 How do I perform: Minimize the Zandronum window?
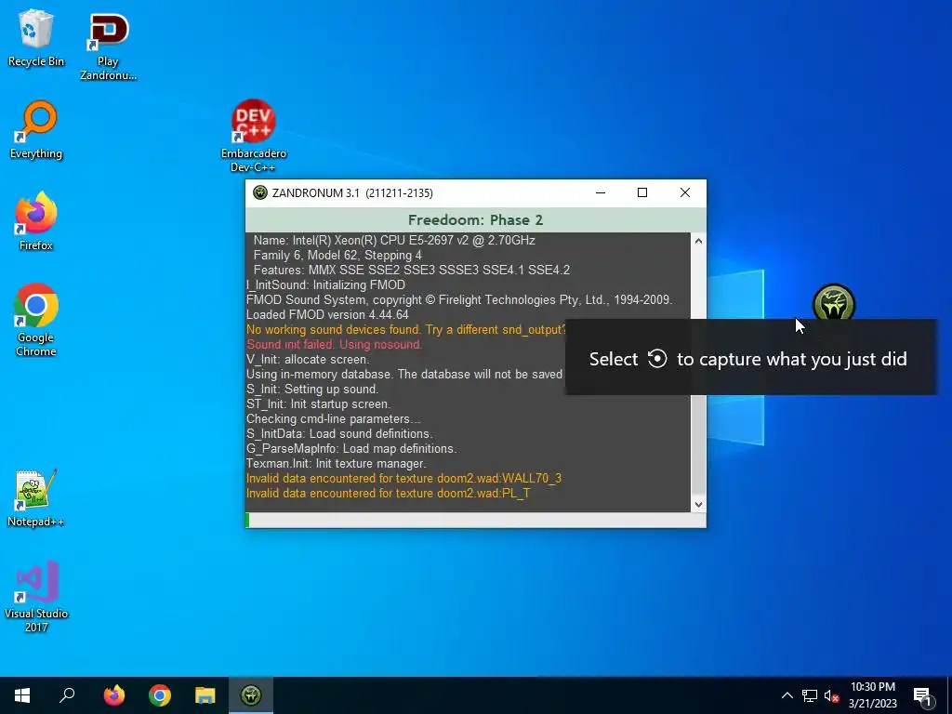(601, 193)
